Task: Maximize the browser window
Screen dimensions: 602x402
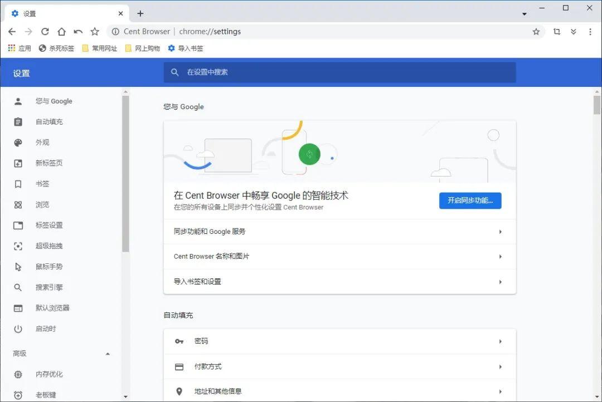Action: tap(566, 8)
